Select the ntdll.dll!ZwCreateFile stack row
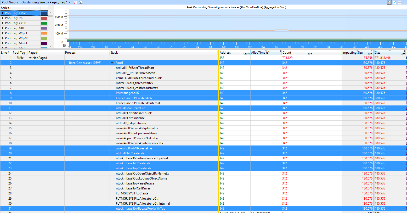Viewport: 407px width, 213px height. click(130, 108)
